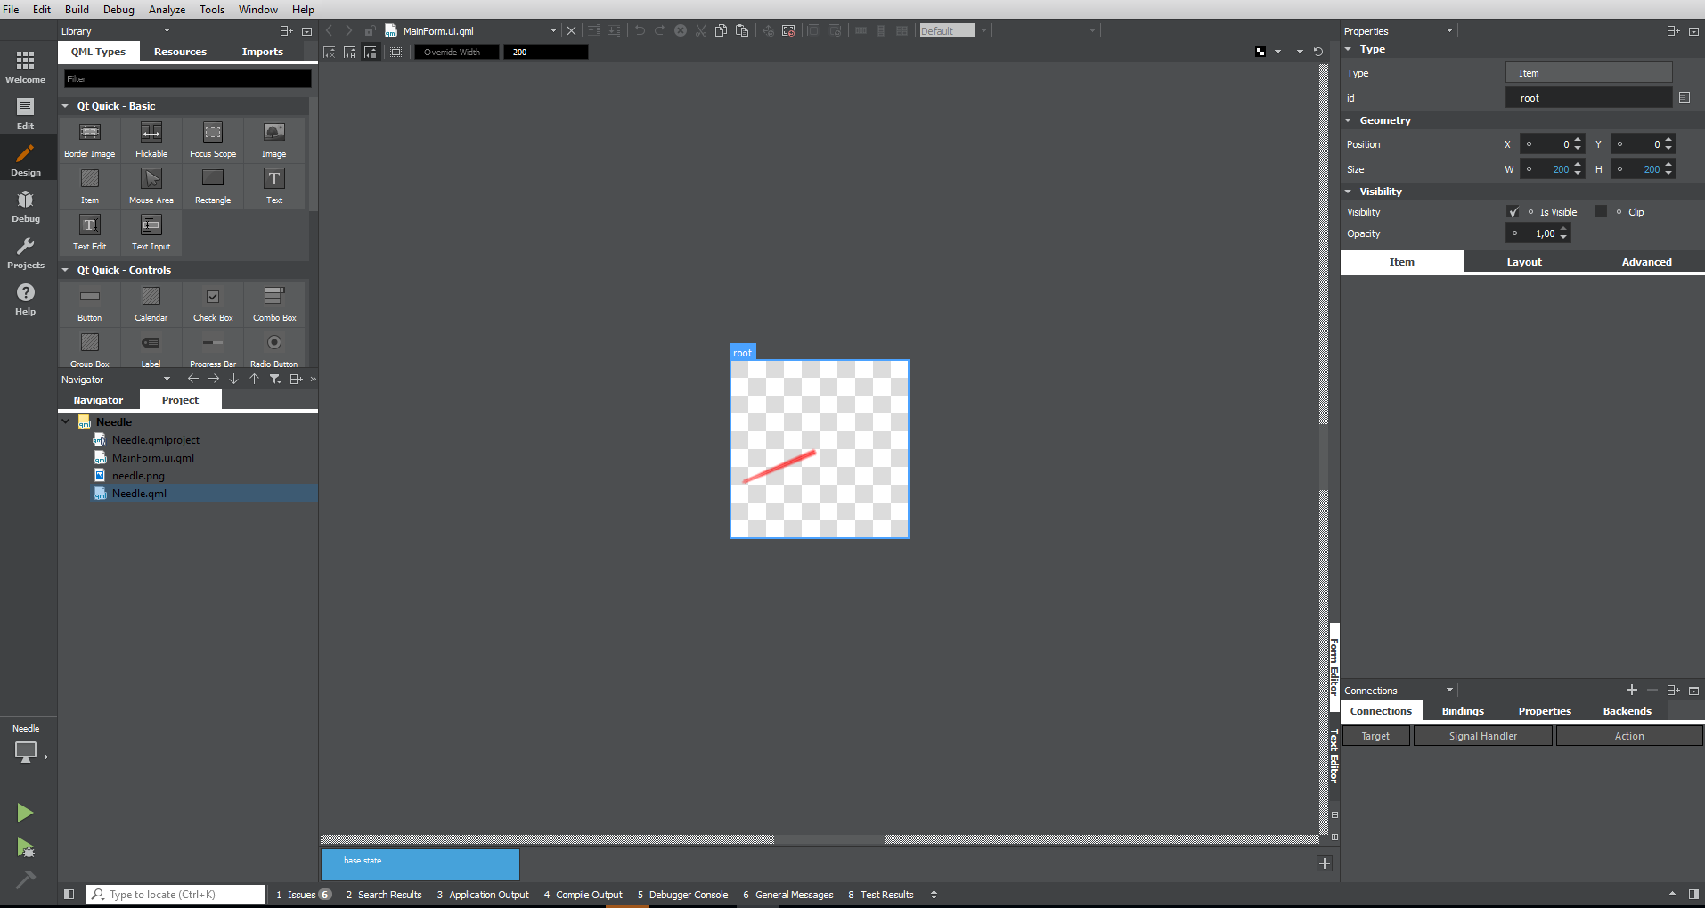Open needle.png in the project tree
1705x908 pixels.
click(x=138, y=476)
